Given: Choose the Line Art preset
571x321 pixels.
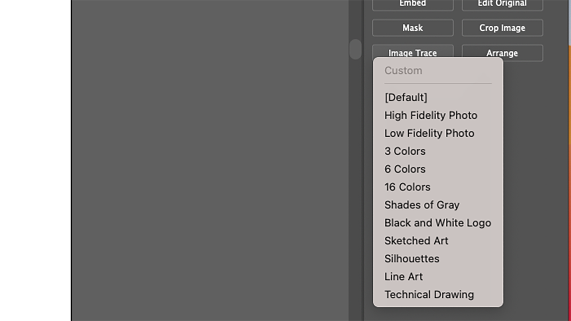Looking at the screenshot, I should [x=404, y=277].
